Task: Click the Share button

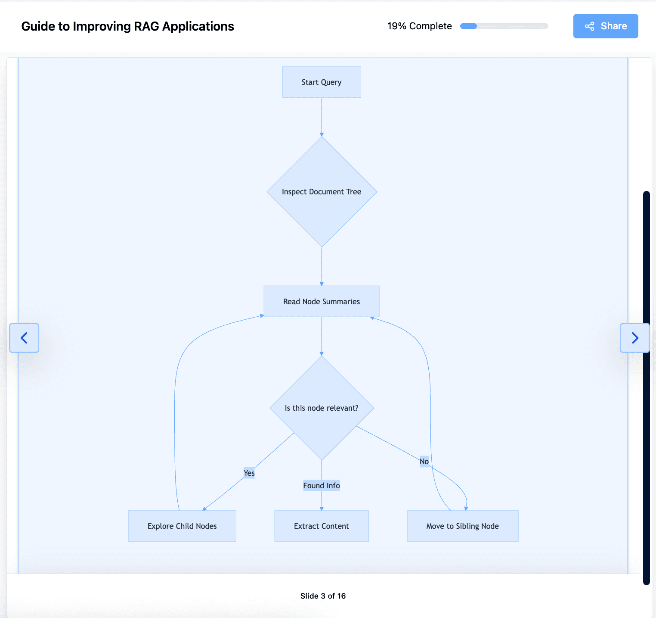Action: click(x=606, y=26)
